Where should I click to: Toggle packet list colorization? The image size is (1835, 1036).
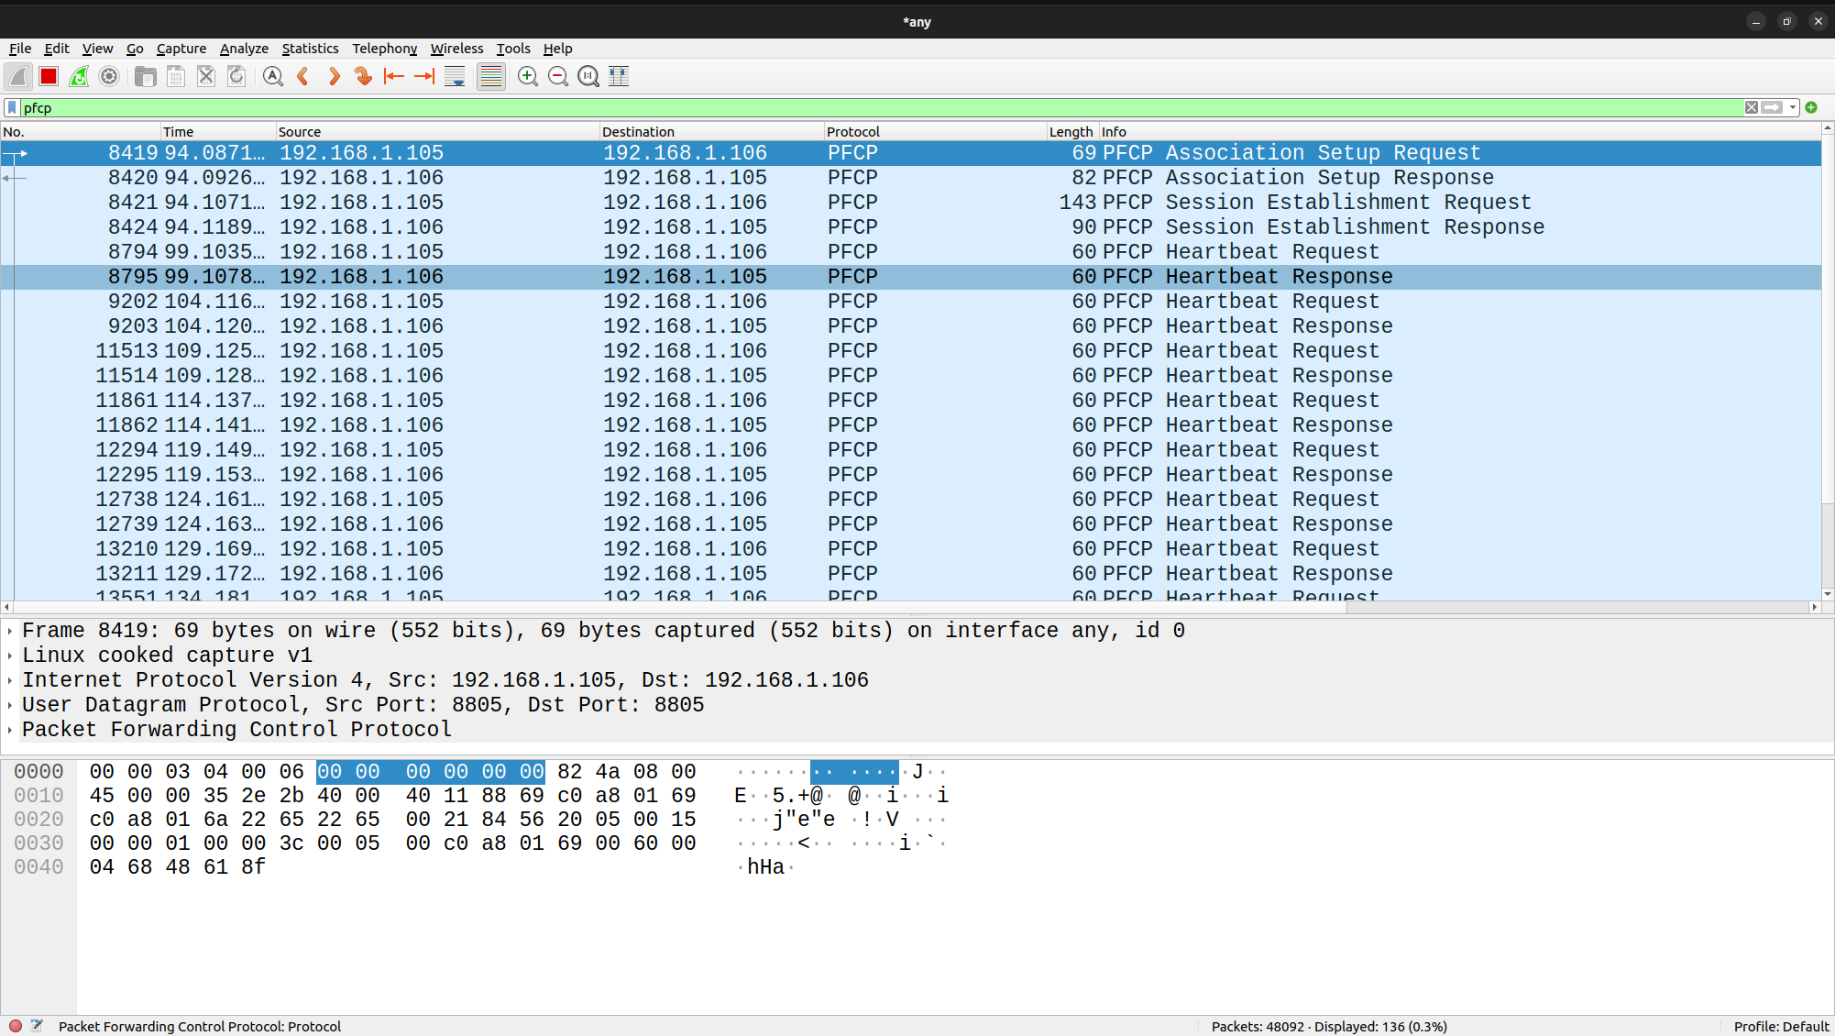(x=491, y=77)
